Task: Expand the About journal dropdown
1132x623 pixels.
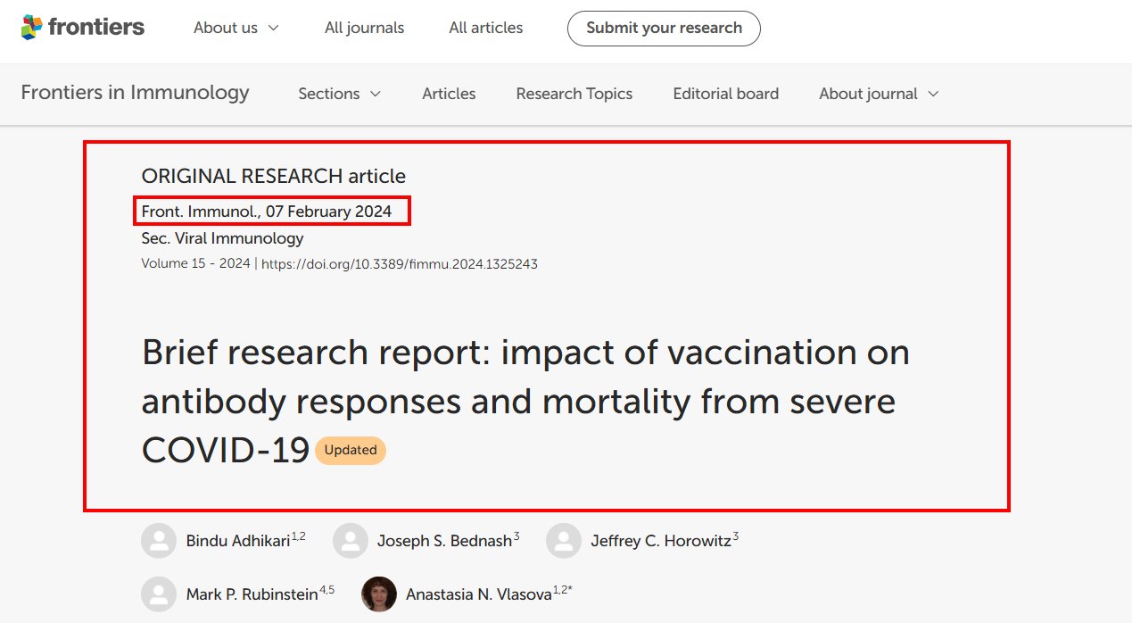Action: click(x=879, y=94)
